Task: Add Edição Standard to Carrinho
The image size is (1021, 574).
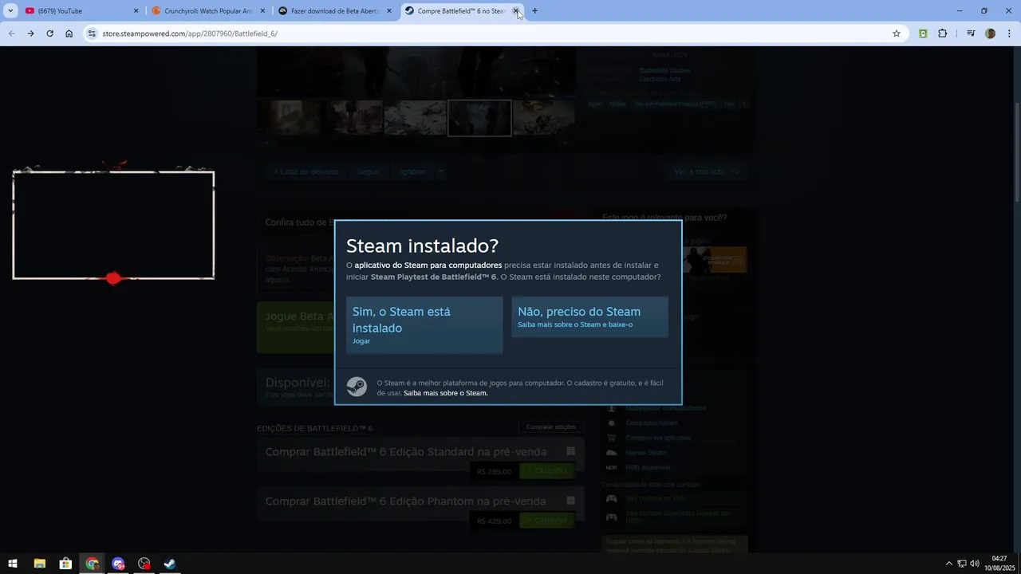Action: coord(546,471)
